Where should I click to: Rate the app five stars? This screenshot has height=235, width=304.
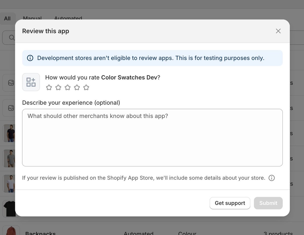point(86,88)
